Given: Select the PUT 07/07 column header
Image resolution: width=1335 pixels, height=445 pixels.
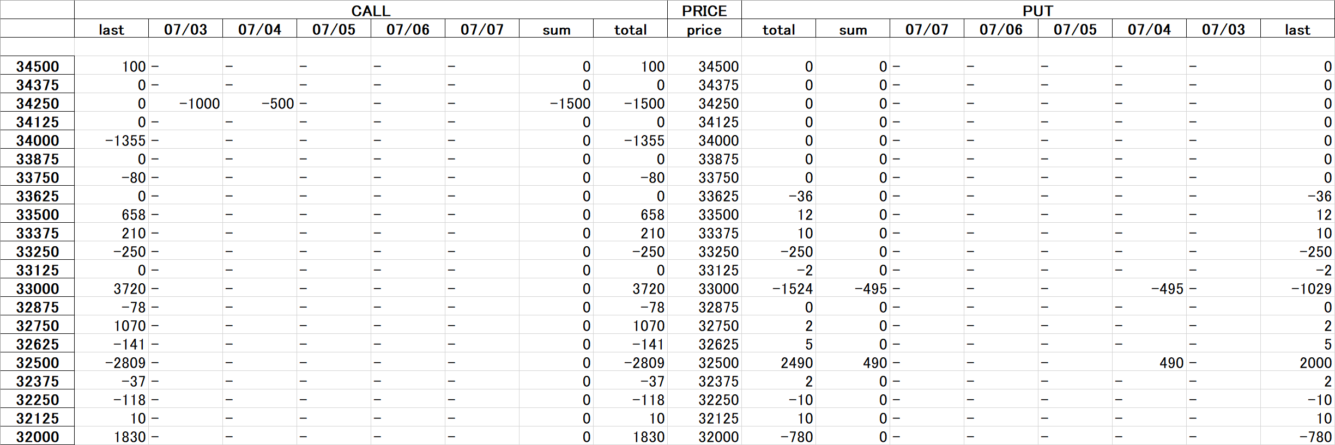Looking at the screenshot, I should [x=927, y=29].
